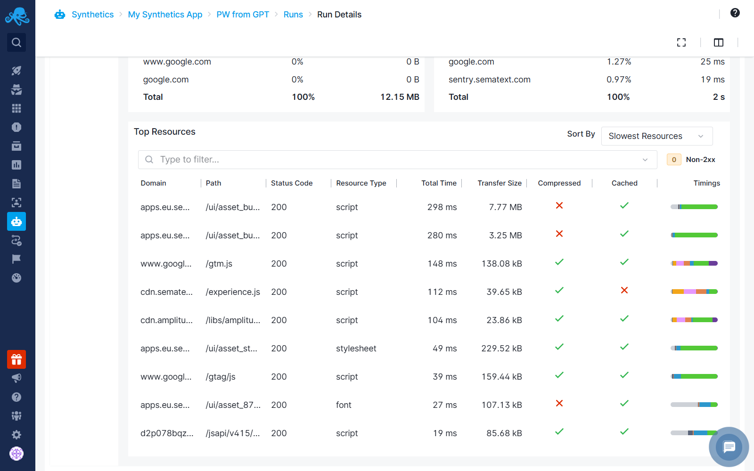The image size is (754, 471).
Task: Click the Sematext octopus logo
Action: [x=17, y=16]
